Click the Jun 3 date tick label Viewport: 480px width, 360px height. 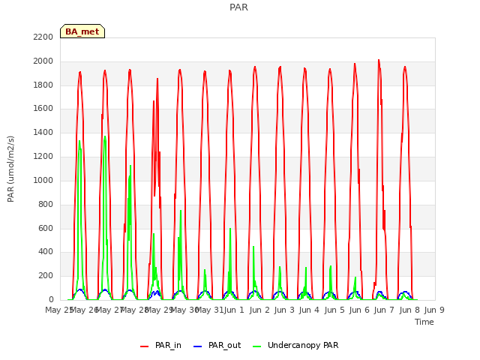click(284, 310)
